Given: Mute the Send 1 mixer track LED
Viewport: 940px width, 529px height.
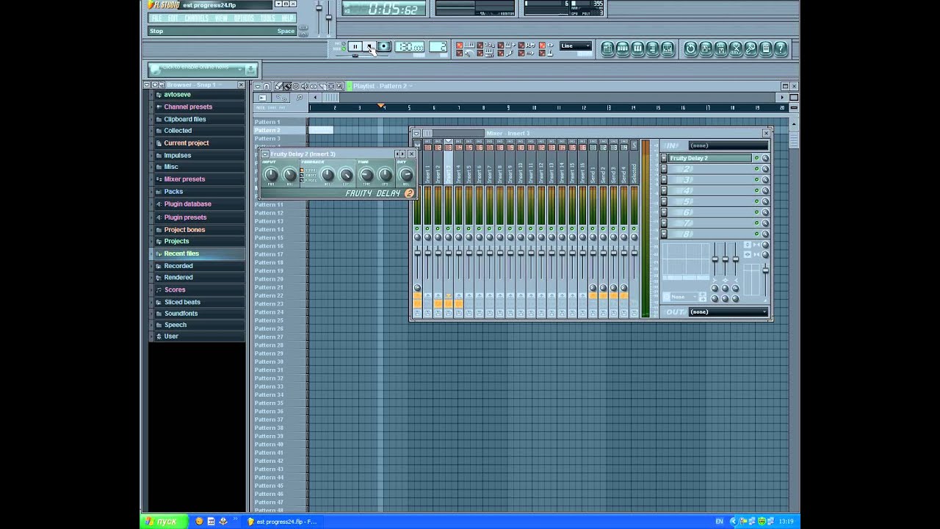Looking at the screenshot, I should click(x=593, y=229).
